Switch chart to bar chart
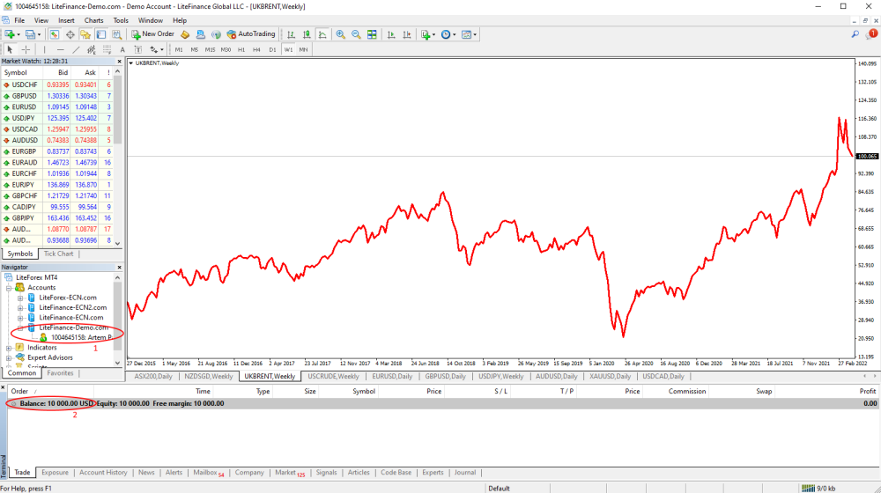The width and height of the screenshot is (881, 493). (291, 34)
